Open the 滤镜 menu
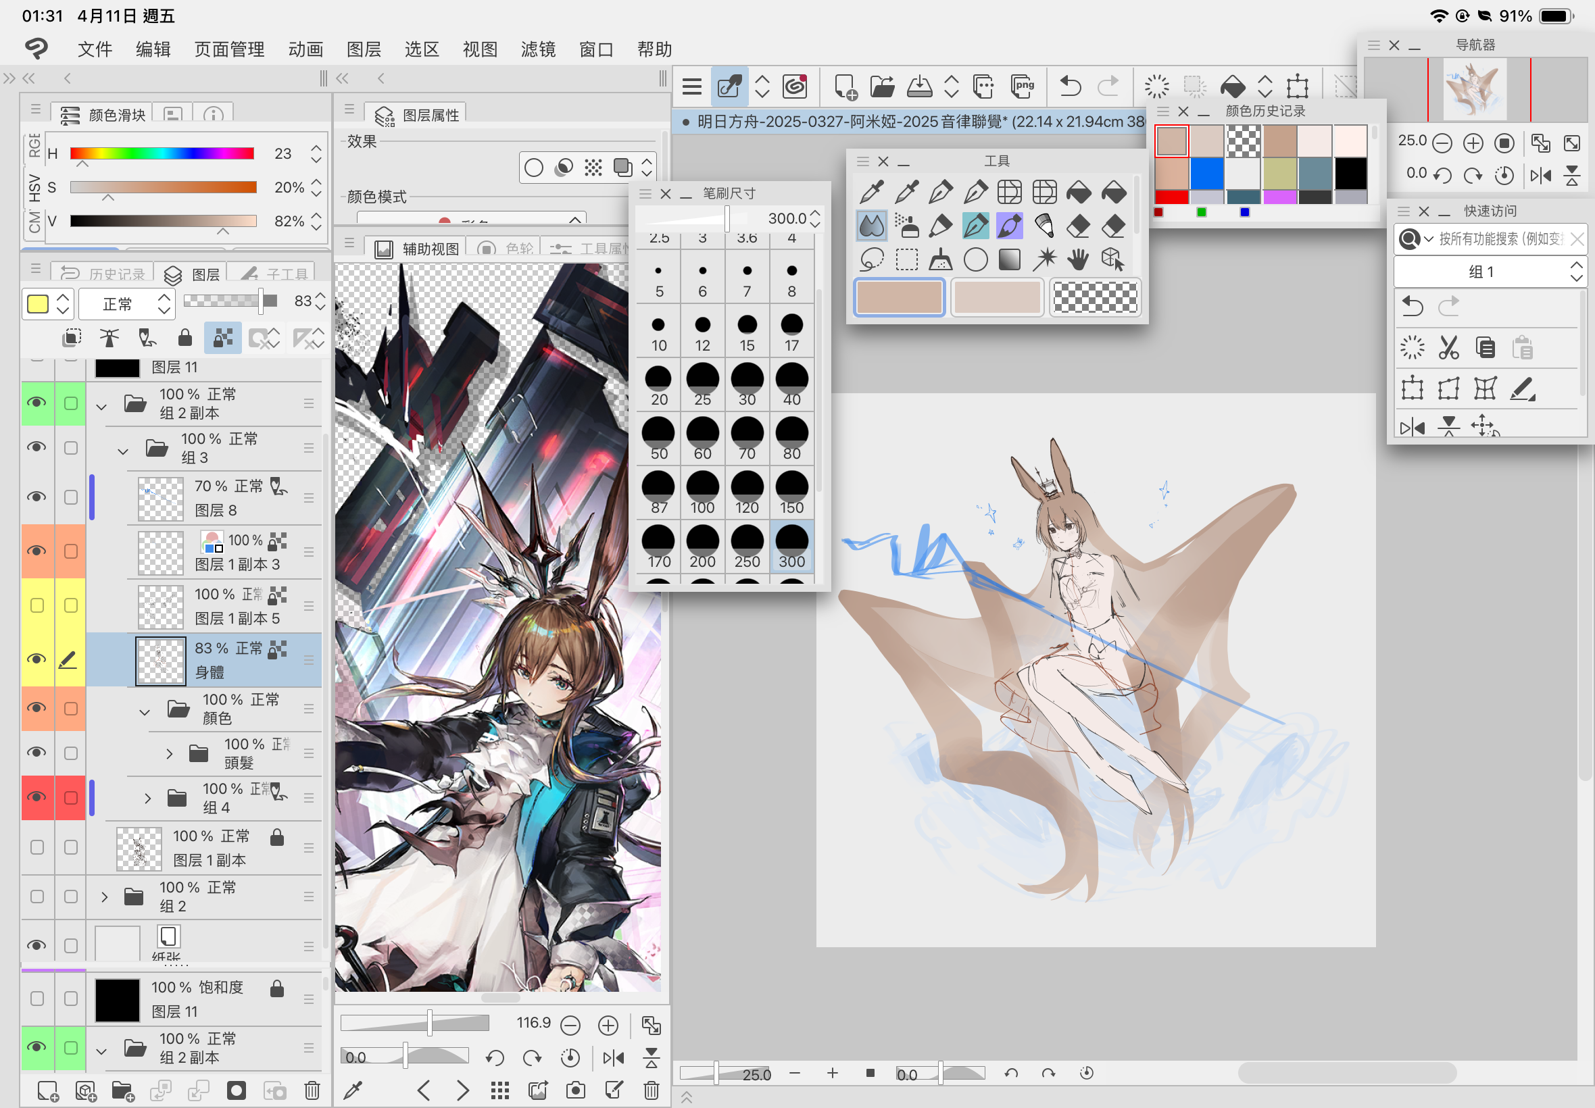Image resolution: width=1595 pixels, height=1108 pixels. 538,49
